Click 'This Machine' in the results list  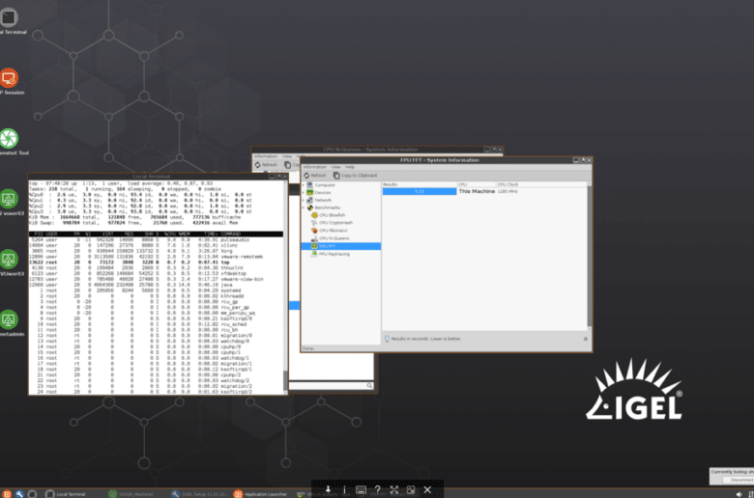pos(477,191)
